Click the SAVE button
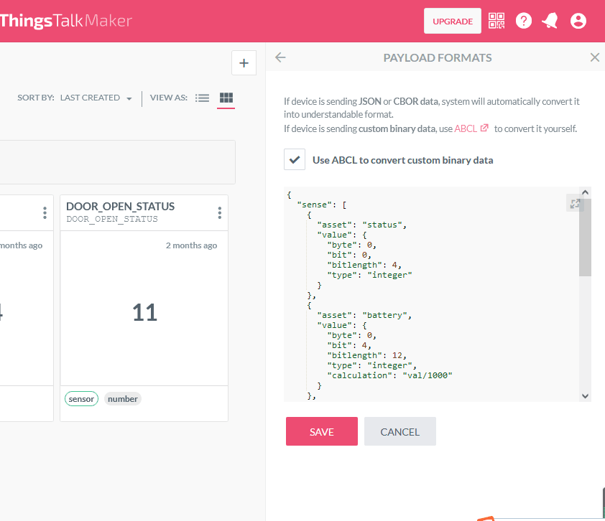 [x=322, y=431]
